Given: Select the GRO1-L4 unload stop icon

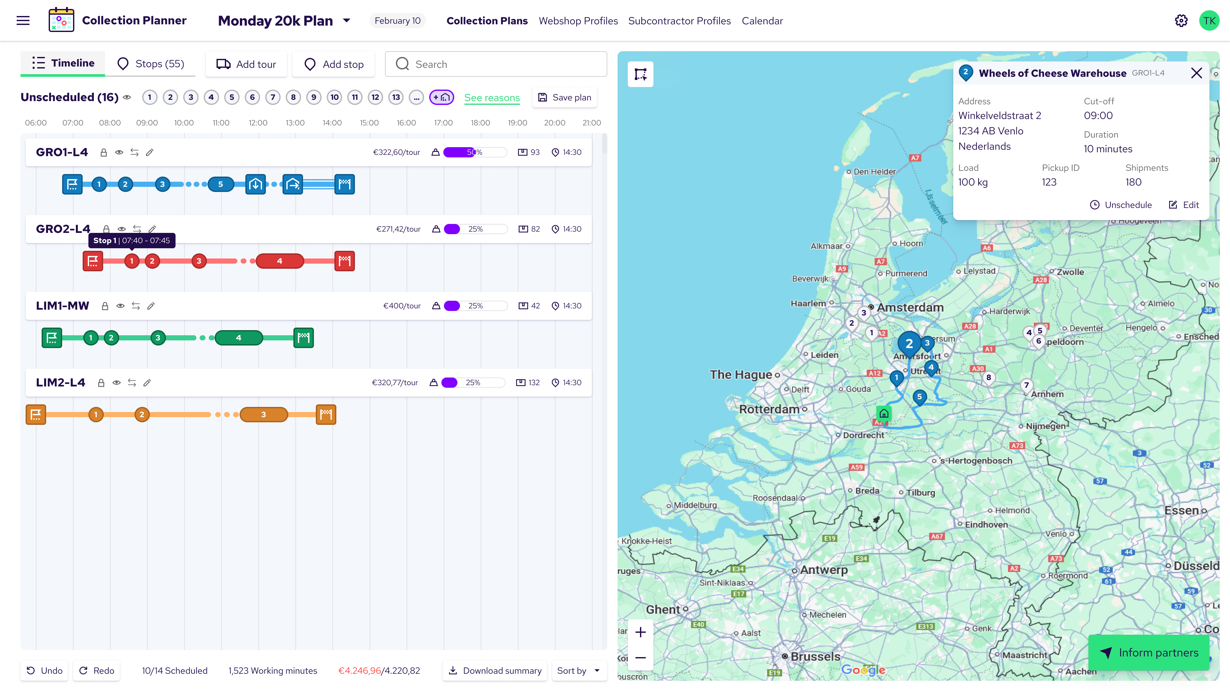Looking at the screenshot, I should (256, 184).
